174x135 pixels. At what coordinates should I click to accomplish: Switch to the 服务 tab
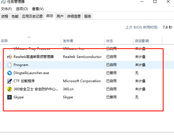point(87,16)
